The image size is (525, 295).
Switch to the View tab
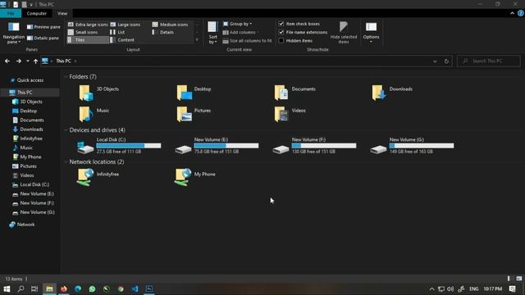coord(62,13)
